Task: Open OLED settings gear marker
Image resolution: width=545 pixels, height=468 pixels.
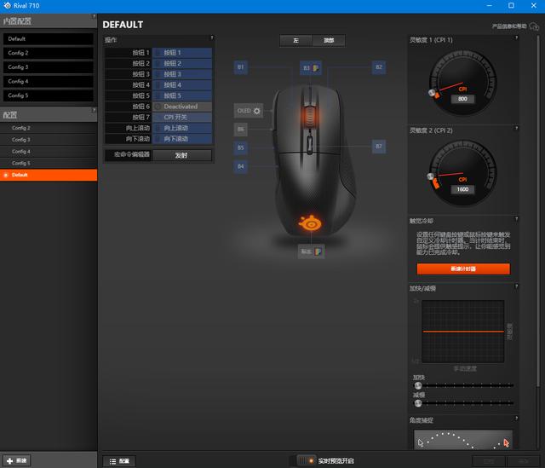Action: [249, 111]
